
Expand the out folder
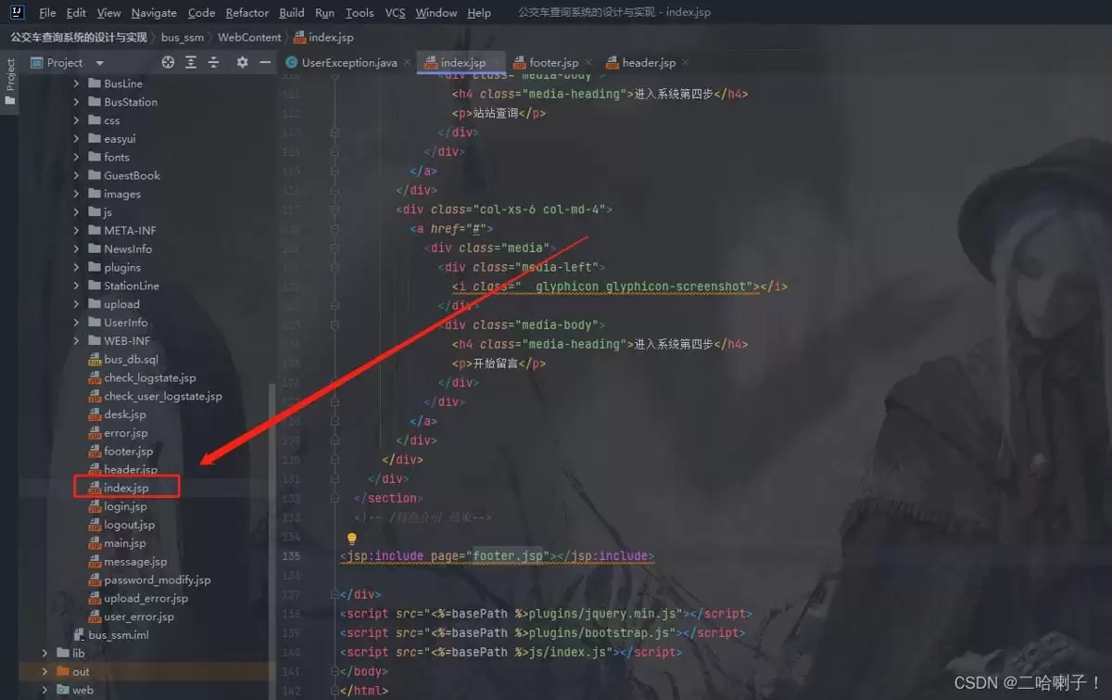point(44,671)
